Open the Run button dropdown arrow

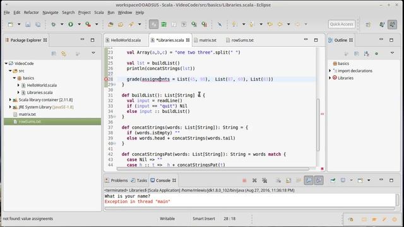[79, 25]
